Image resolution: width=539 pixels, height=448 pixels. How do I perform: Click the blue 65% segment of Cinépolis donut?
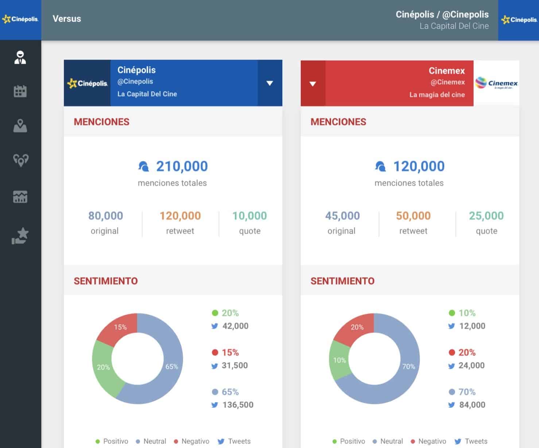tap(171, 366)
